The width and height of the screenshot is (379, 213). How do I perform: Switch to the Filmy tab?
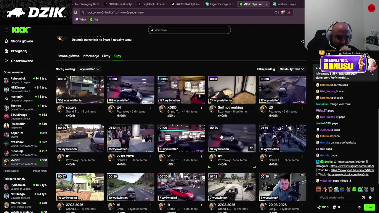[x=106, y=56]
